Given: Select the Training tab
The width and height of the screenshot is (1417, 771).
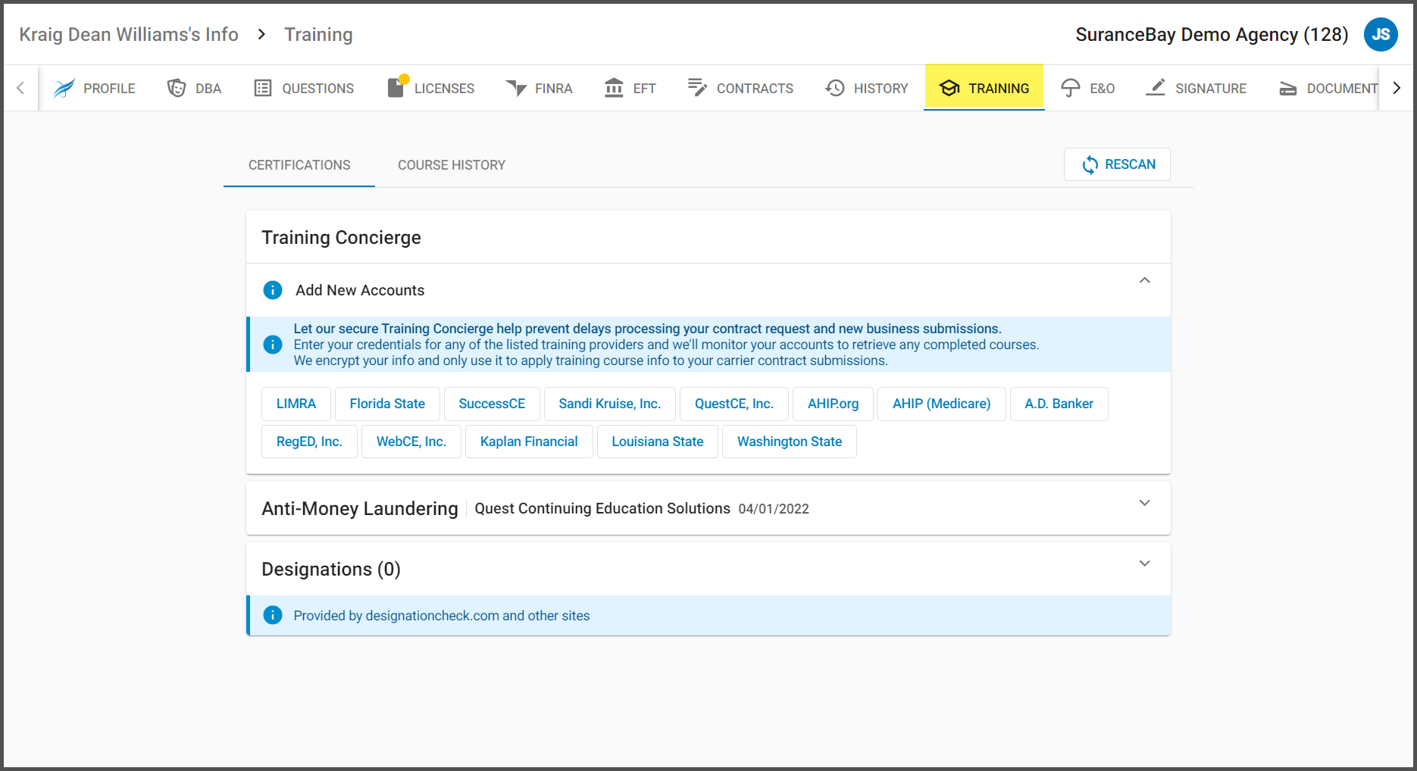Looking at the screenshot, I should click(984, 88).
